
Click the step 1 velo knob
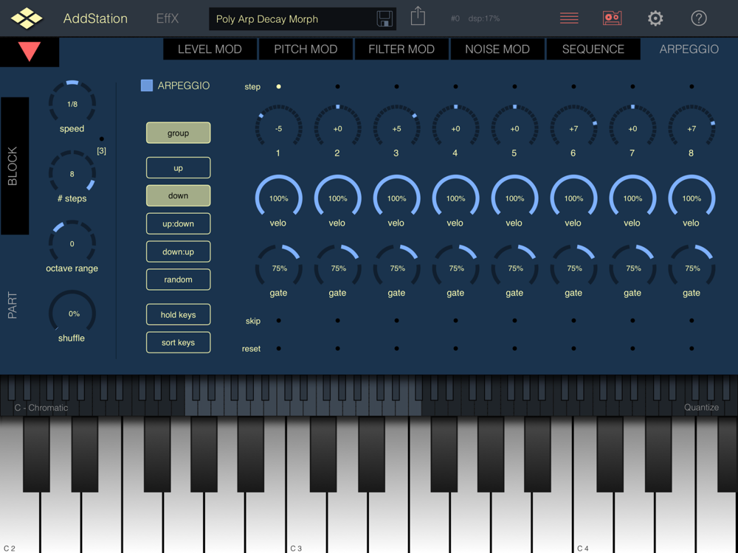(x=279, y=198)
